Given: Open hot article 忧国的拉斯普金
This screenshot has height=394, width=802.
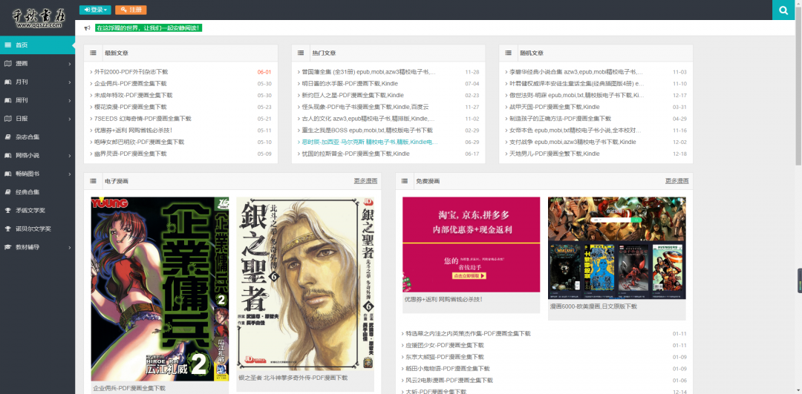Looking at the screenshot, I should pyautogui.click(x=356, y=154).
